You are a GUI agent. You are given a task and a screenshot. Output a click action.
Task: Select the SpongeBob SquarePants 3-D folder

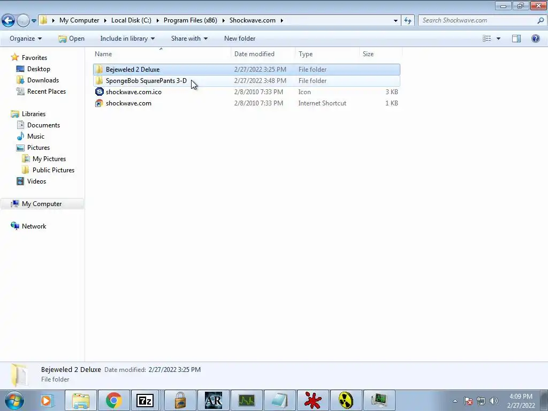pyautogui.click(x=246, y=81)
